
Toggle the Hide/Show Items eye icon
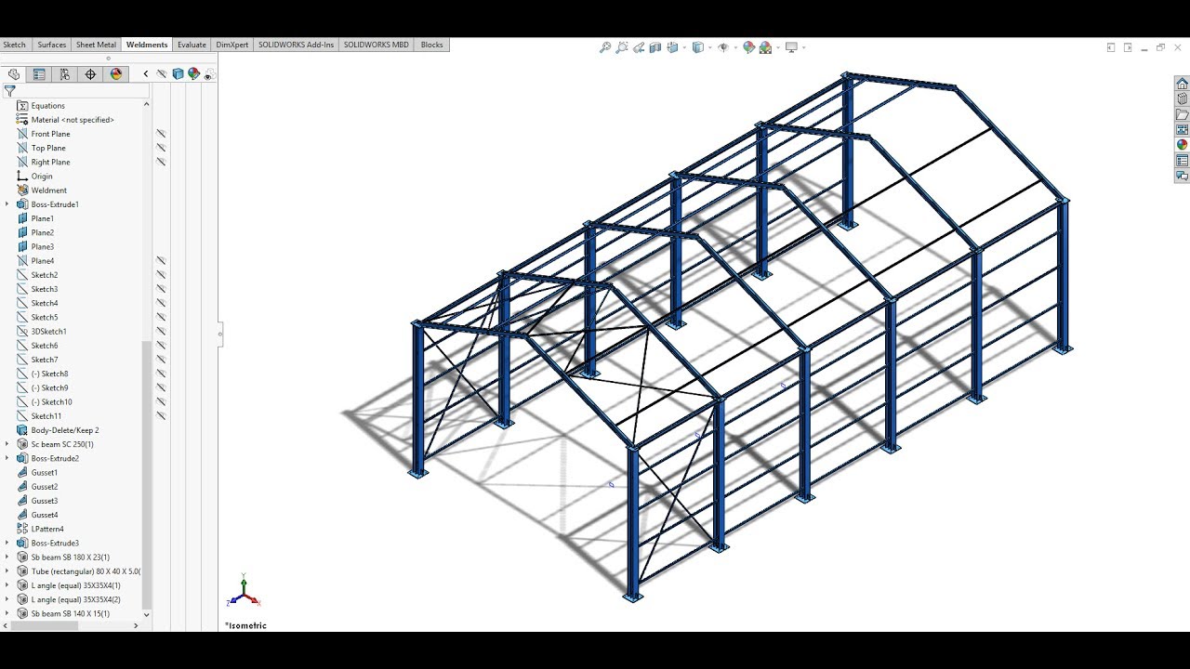723,47
